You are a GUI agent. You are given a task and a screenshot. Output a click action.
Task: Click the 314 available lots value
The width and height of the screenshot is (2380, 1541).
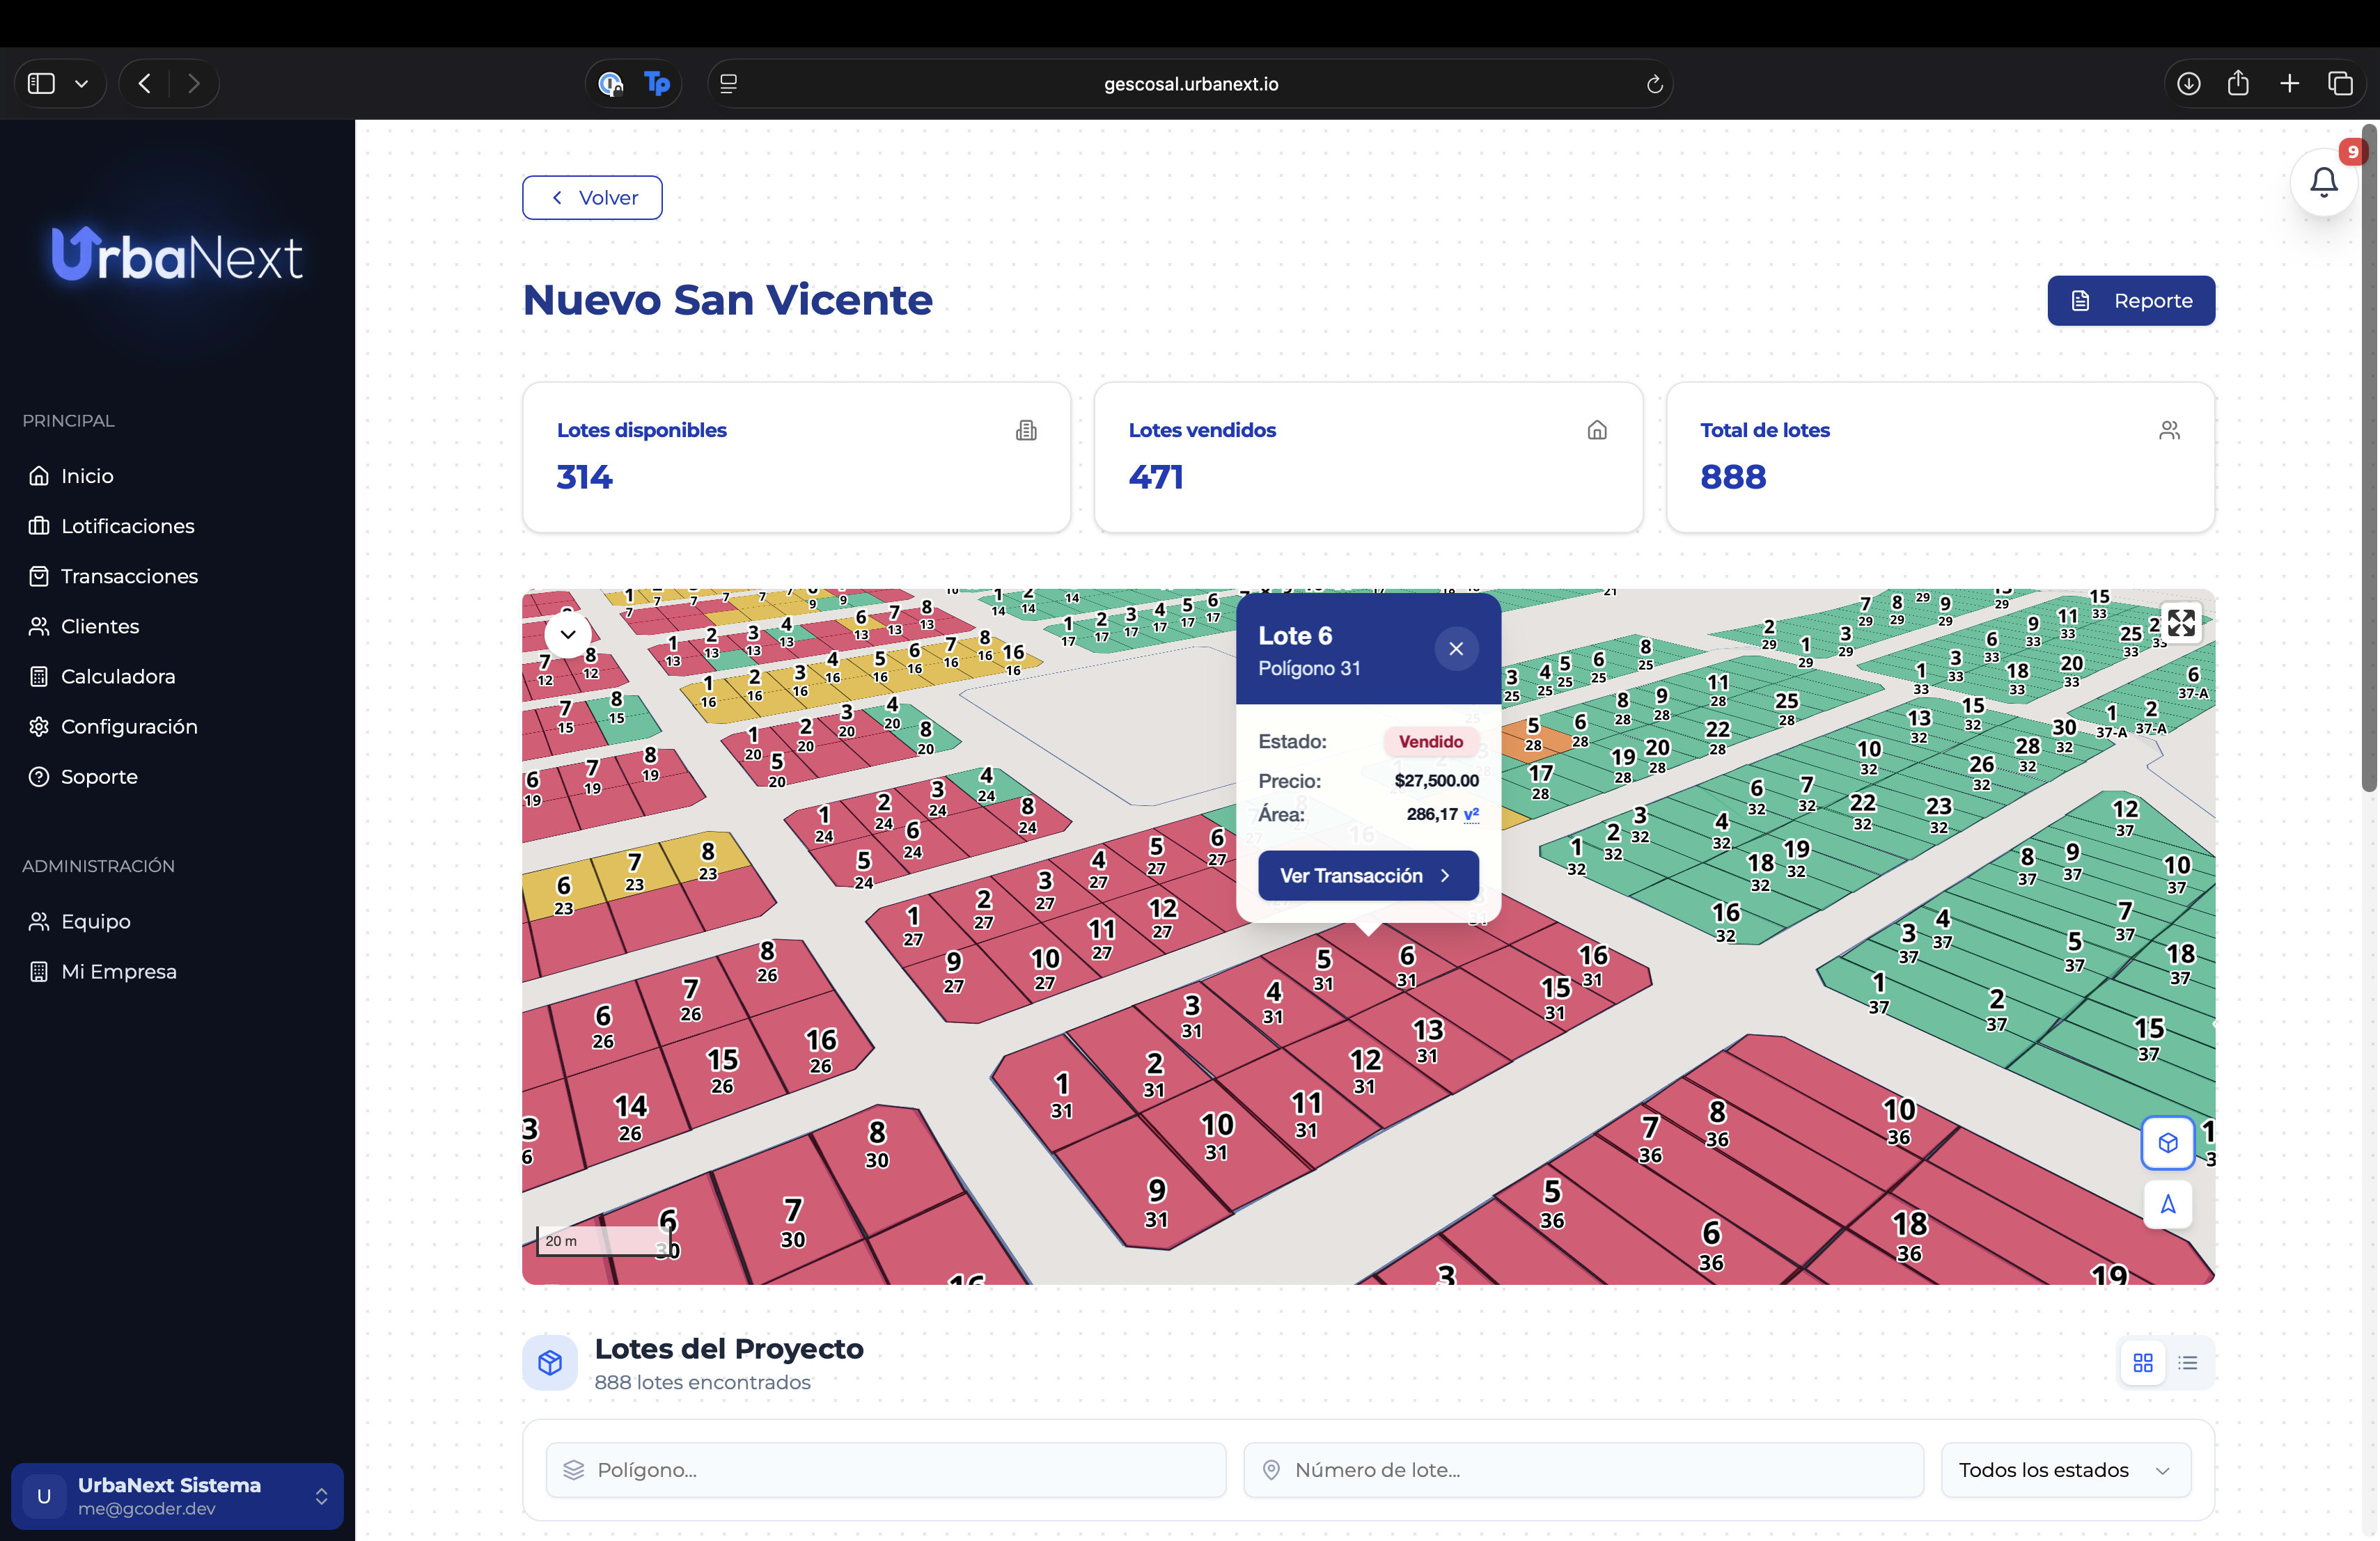coord(585,477)
